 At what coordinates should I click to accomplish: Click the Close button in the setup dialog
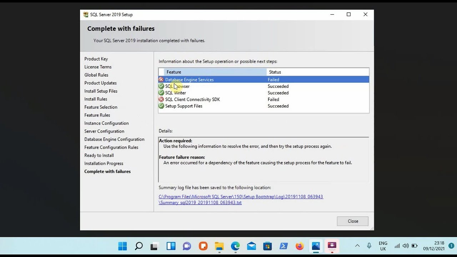(352, 221)
